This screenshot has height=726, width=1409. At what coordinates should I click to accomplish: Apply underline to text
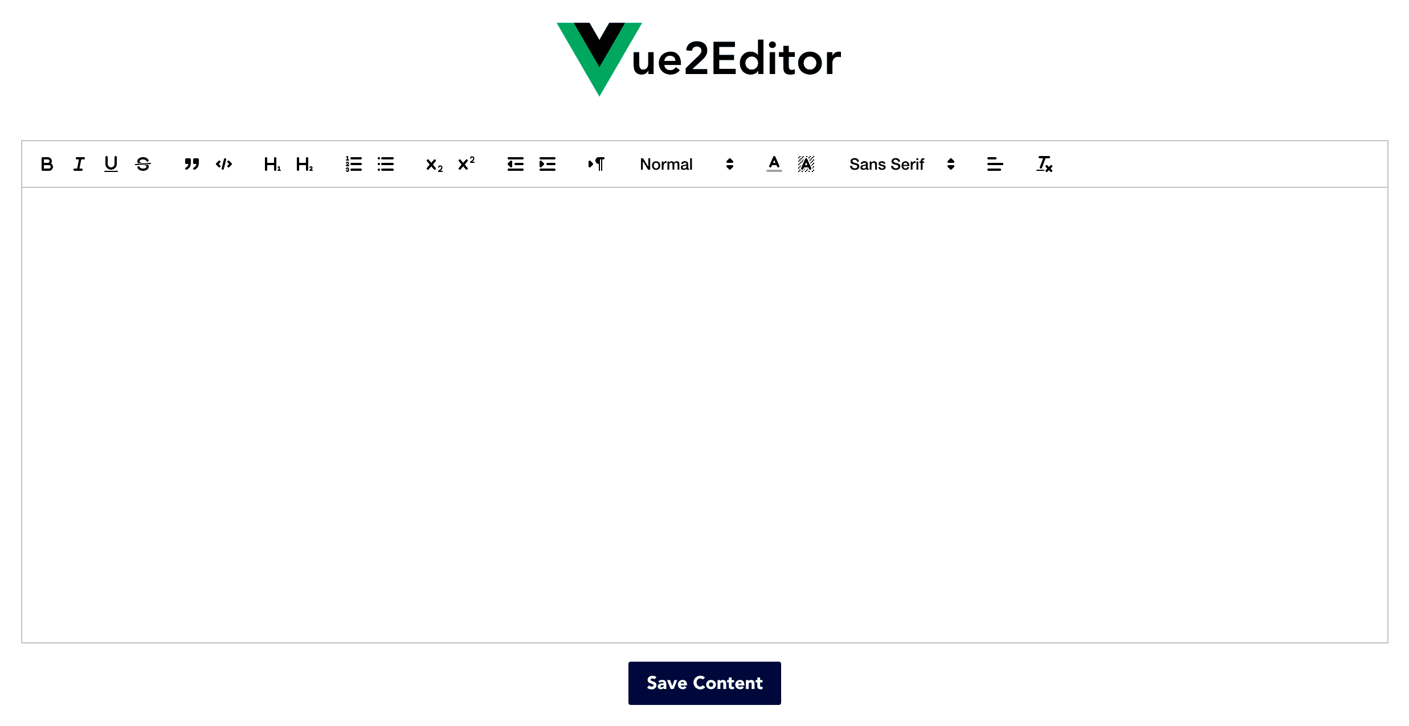coord(111,164)
